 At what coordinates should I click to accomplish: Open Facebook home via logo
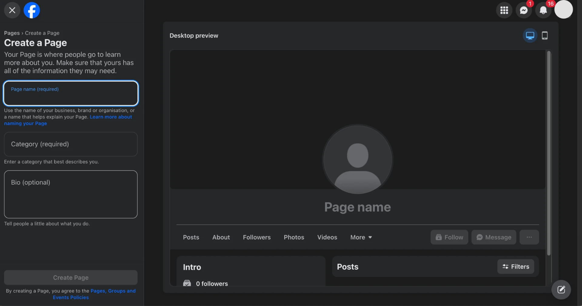pyautogui.click(x=32, y=10)
